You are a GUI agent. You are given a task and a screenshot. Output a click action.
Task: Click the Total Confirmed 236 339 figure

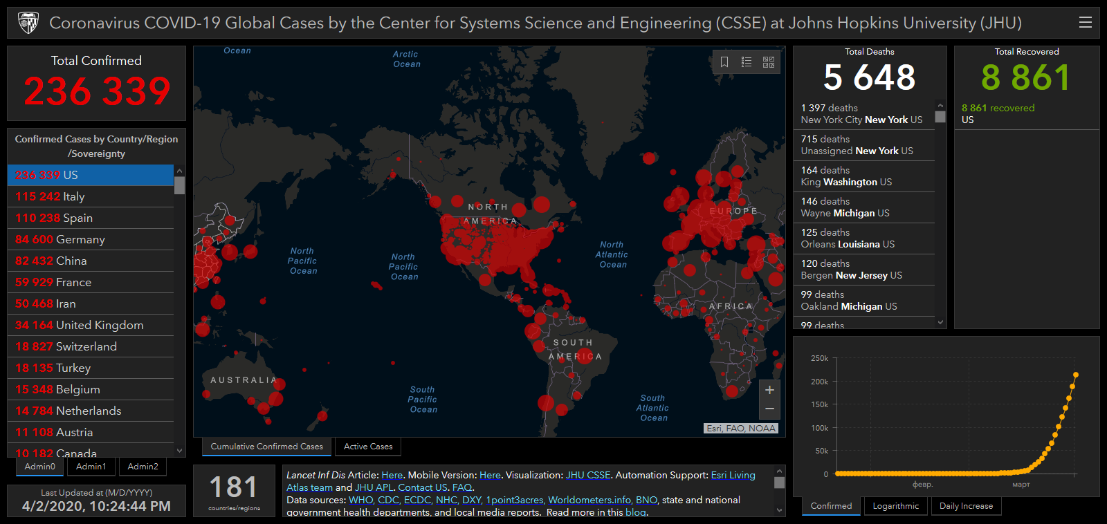97,91
